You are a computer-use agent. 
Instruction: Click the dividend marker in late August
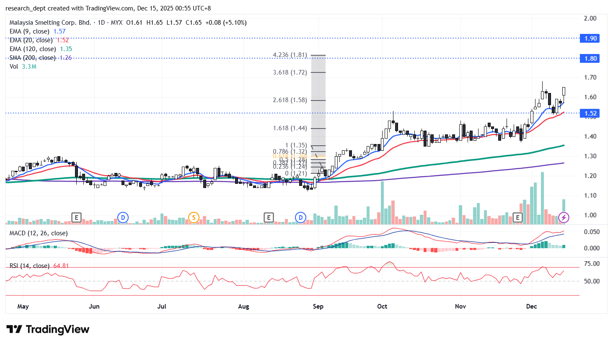point(300,217)
